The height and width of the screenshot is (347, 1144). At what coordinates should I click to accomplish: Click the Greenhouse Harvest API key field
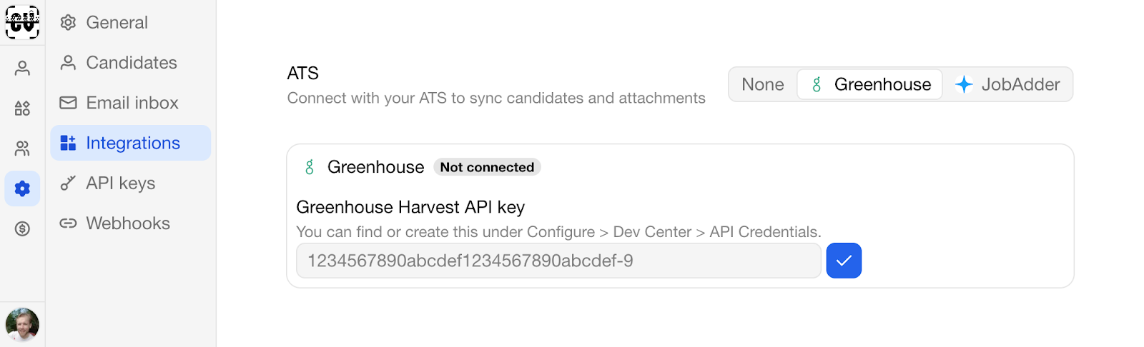pyautogui.click(x=558, y=261)
